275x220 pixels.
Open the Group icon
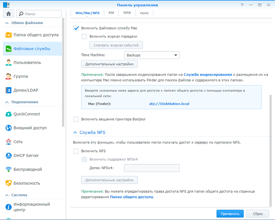point(8,77)
